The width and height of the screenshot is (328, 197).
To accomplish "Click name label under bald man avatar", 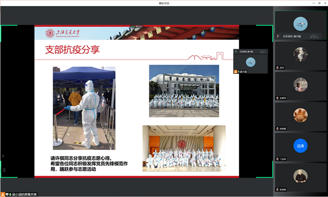I will 283,190.
